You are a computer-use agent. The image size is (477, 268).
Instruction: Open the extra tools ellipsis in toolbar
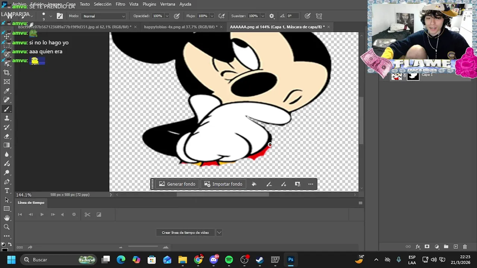click(x=7, y=236)
